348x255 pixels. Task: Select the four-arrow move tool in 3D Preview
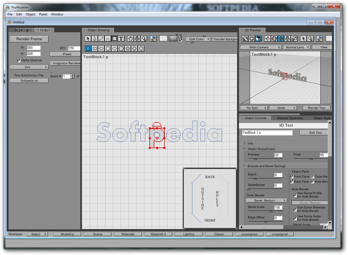(x=281, y=39)
